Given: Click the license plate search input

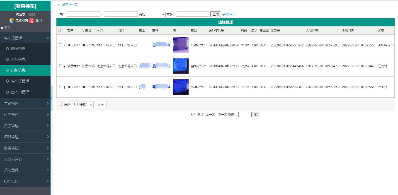Looking at the screenshot, I should point(193,14).
